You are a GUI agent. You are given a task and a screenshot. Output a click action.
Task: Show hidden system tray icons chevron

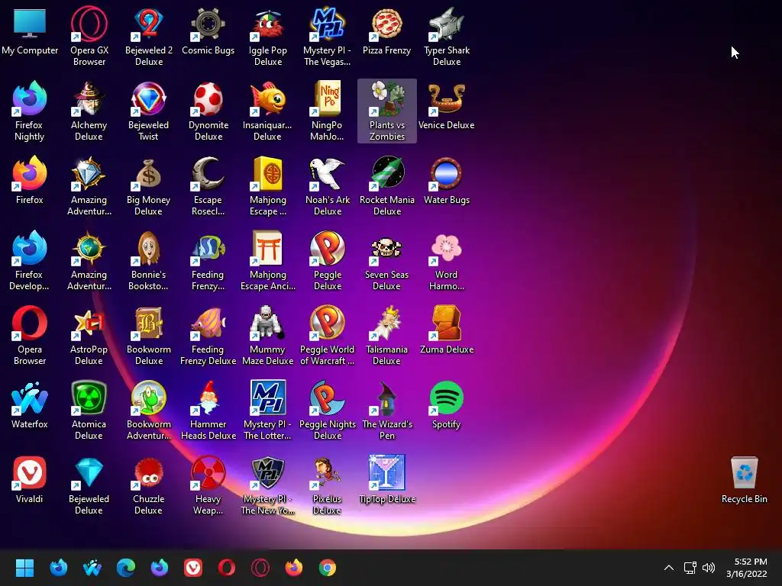(x=669, y=568)
